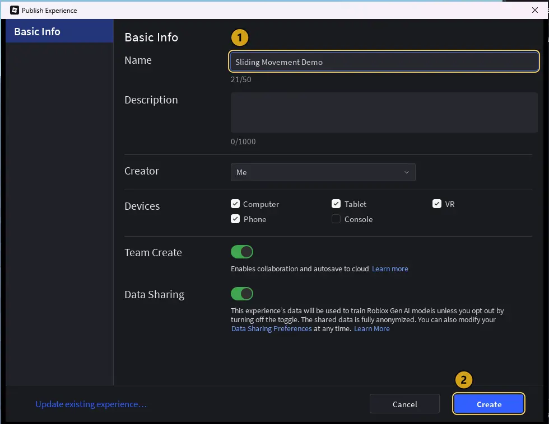The height and width of the screenshot is (424, 549).
Task: Click Update existing experience link
Action: coord(91,404)
